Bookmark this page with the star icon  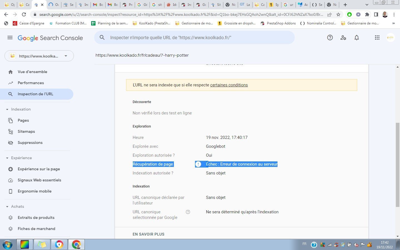pyautogui.click(x=338, y=14)
